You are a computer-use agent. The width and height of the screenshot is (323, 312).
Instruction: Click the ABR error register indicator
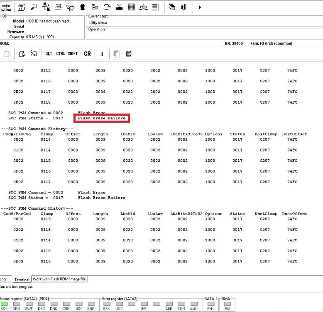(169, 304)
